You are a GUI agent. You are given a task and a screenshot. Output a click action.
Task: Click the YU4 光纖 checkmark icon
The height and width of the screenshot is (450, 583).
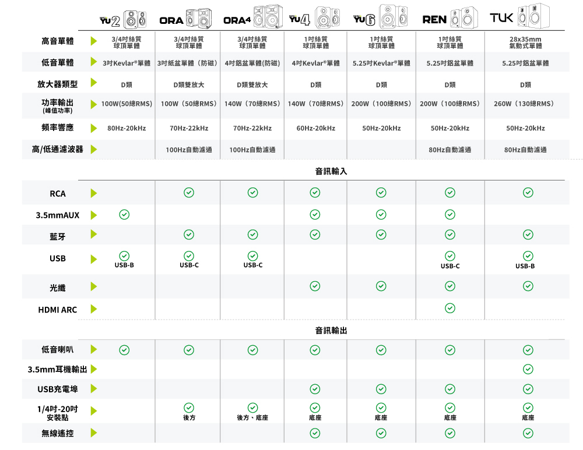[x=315, y=286]
